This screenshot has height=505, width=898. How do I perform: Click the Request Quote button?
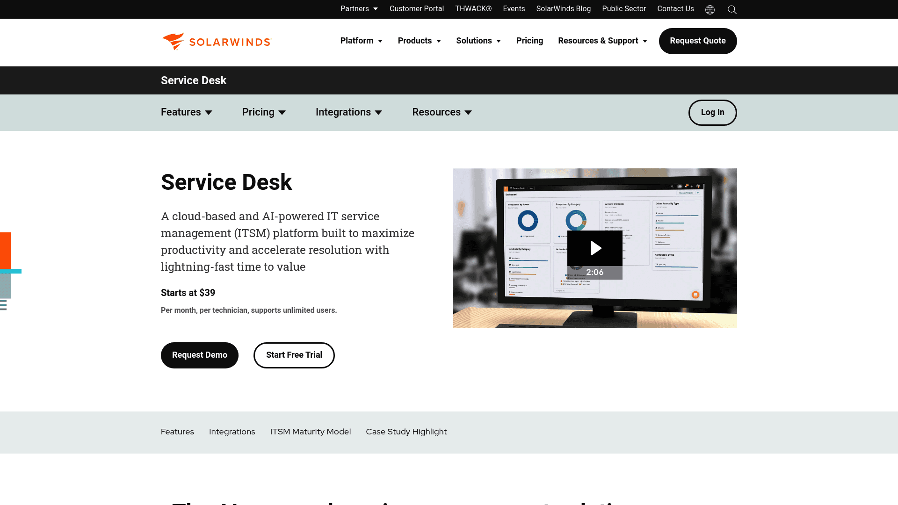tap(698, 41)
